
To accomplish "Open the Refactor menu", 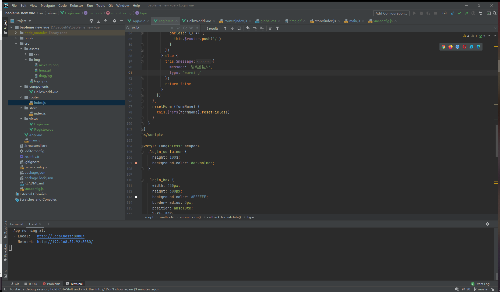I will click(x=76, y=5).
